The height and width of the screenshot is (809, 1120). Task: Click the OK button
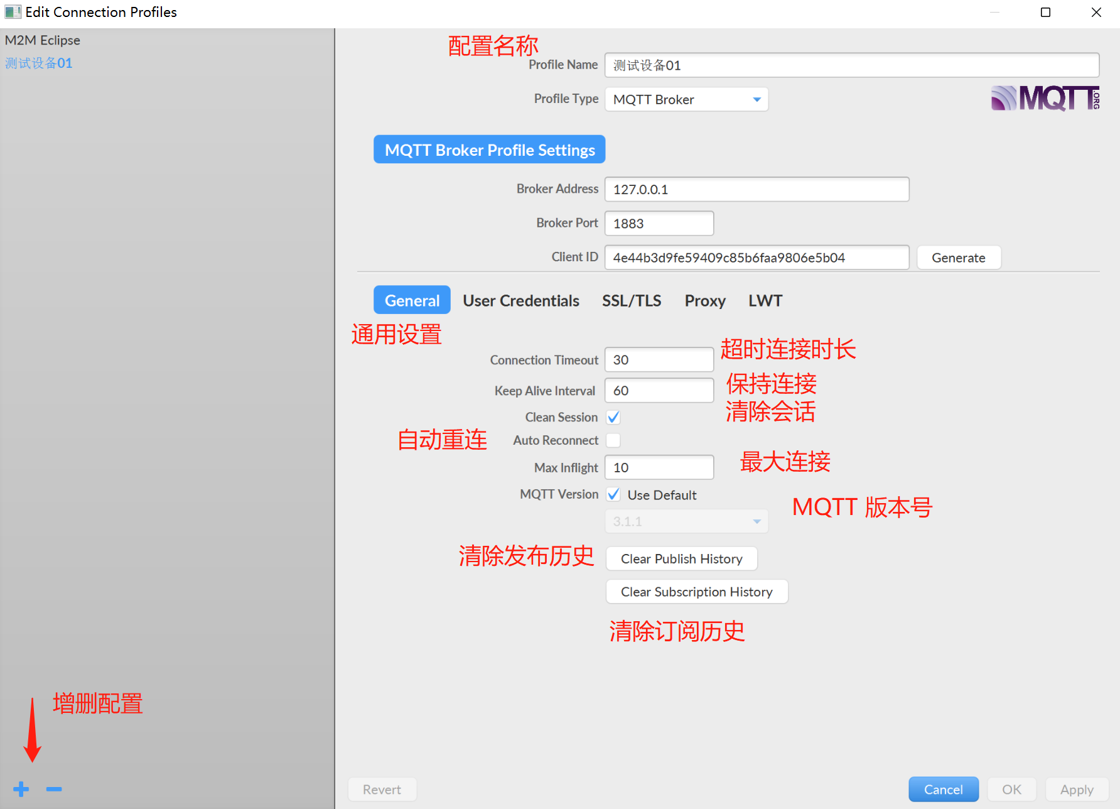click(x=1011, y=790)
